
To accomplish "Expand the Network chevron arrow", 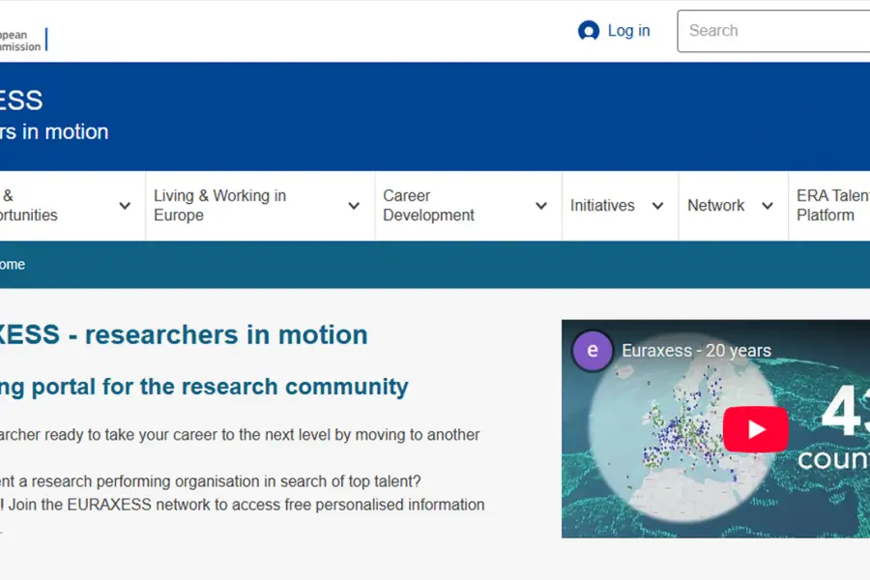I will coord(768,206).
